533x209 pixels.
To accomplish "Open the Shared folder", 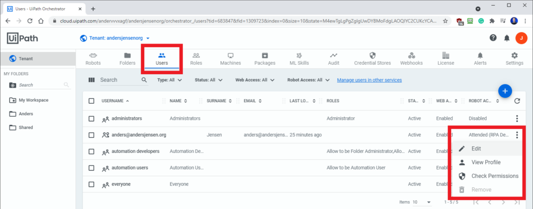I will pos(26,128).
